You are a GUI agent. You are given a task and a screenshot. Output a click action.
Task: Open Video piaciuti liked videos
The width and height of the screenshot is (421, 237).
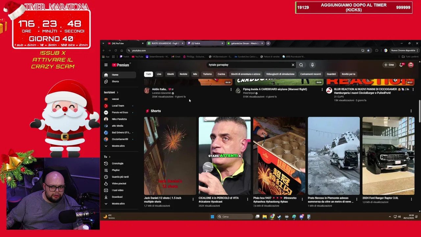118,183
